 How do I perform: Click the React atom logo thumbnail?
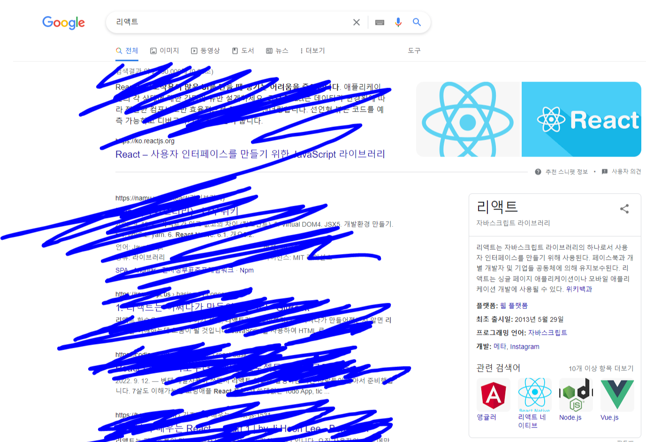(x=469, y=120)
